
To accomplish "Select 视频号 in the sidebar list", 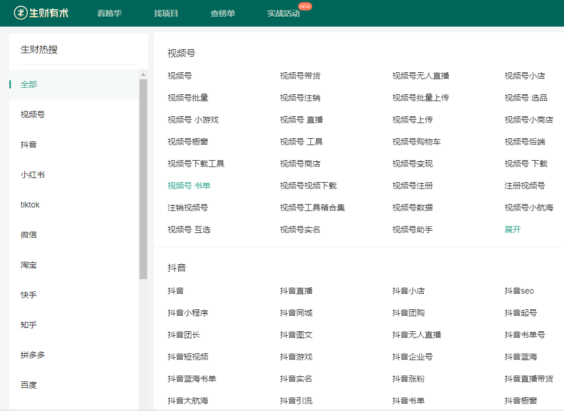I will point(33,114).
